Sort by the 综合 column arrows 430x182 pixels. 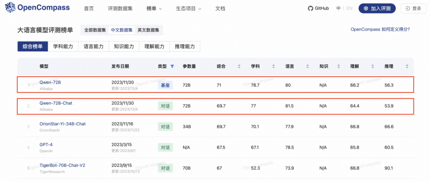point(239,66)
